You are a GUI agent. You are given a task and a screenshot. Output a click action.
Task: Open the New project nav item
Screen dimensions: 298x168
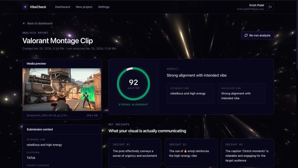[x=84, y=7]
